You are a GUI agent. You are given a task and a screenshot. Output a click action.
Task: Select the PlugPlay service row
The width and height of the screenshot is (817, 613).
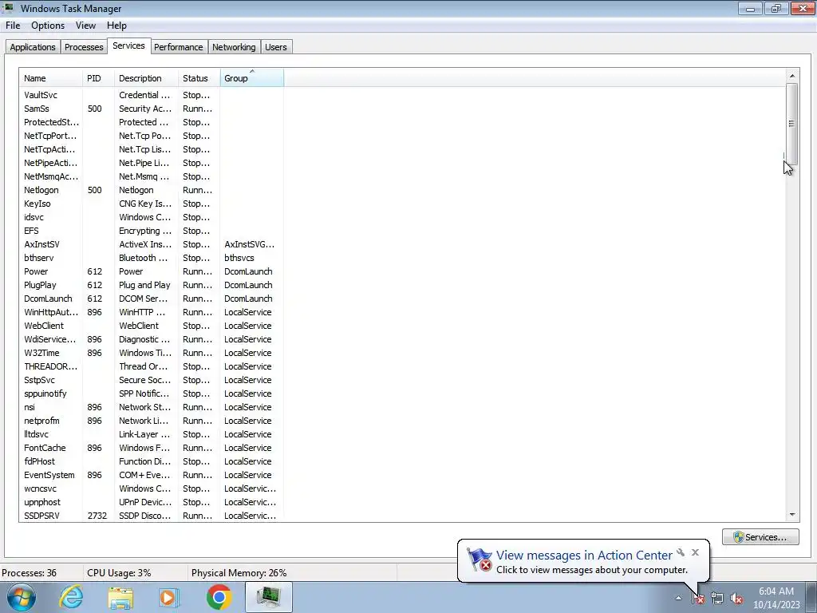pos(151,285)
